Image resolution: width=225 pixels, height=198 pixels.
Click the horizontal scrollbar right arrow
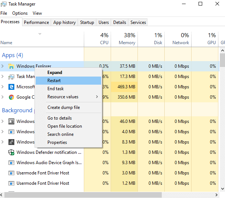click(x=217, y=195)
